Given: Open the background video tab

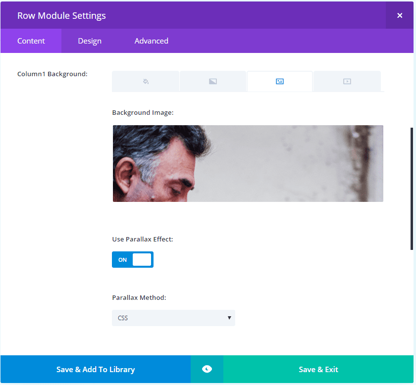Looking at the screenshot, I should 347,82.
